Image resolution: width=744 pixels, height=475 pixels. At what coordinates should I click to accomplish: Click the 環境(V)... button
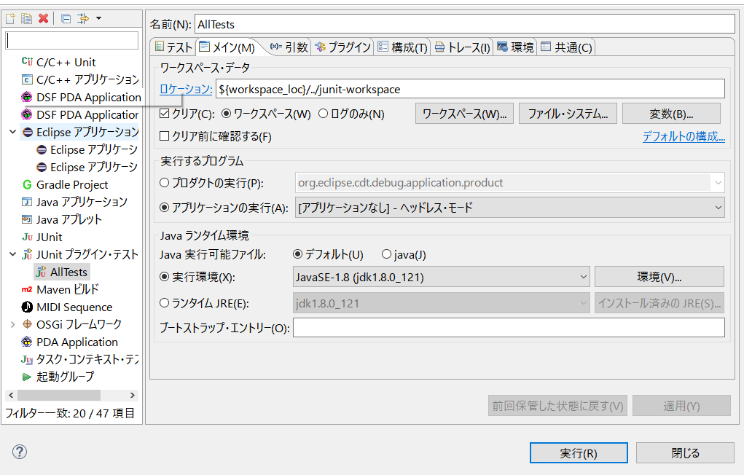(x=659, y=277)
